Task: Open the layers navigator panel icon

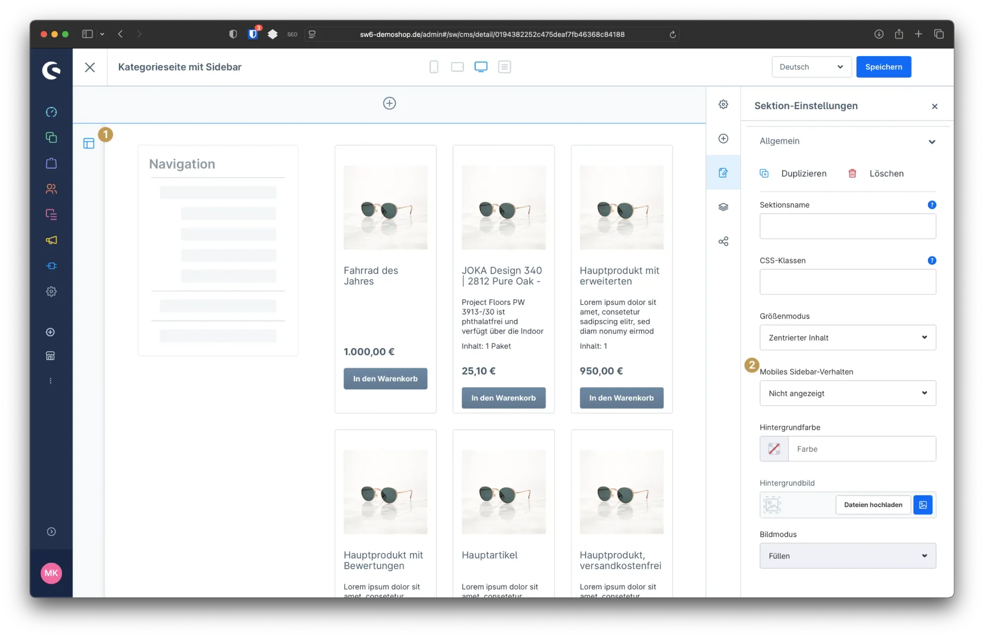Action: point(723,207)
